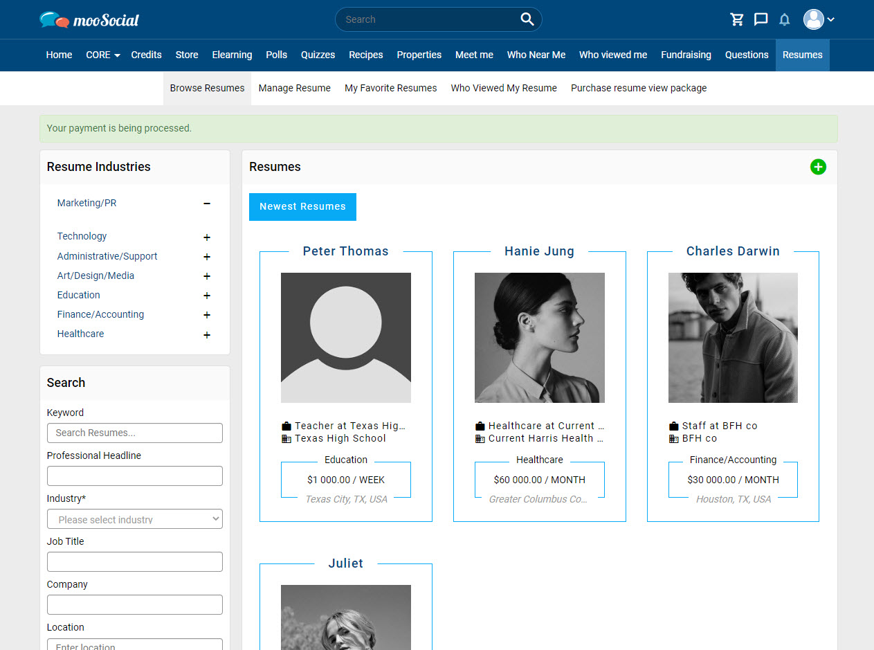Click the mooSocial logo
Screen dimensions: 874x650
[x=89, y=19]
